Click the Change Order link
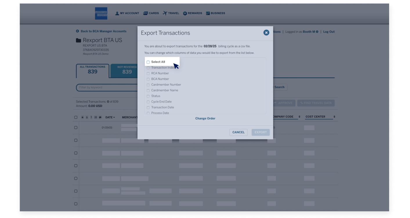 click(205, 118)
